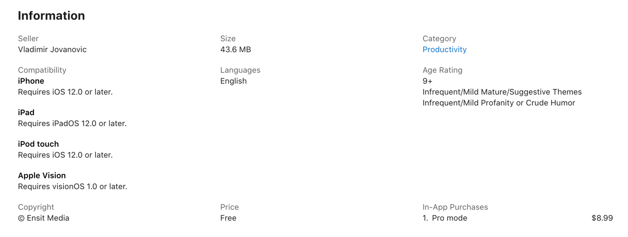This screenshot has height=237, width=628.
Task: Select the 9+ age rating value
Action: click(x=427, y=81)
